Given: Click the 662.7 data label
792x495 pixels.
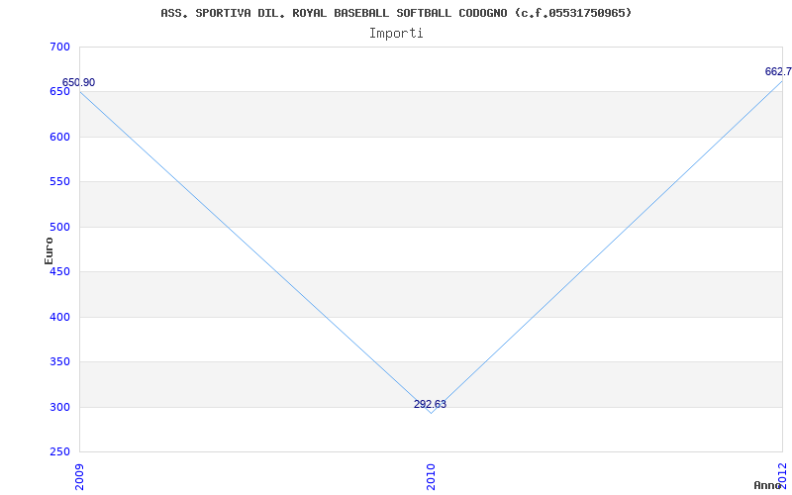Looking at the screenshot, I should [778, 71].
